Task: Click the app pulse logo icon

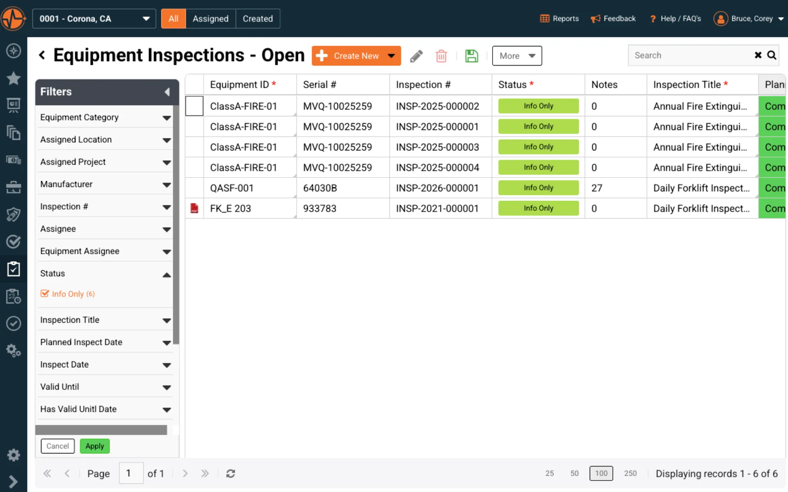Action: pos(14,18)
